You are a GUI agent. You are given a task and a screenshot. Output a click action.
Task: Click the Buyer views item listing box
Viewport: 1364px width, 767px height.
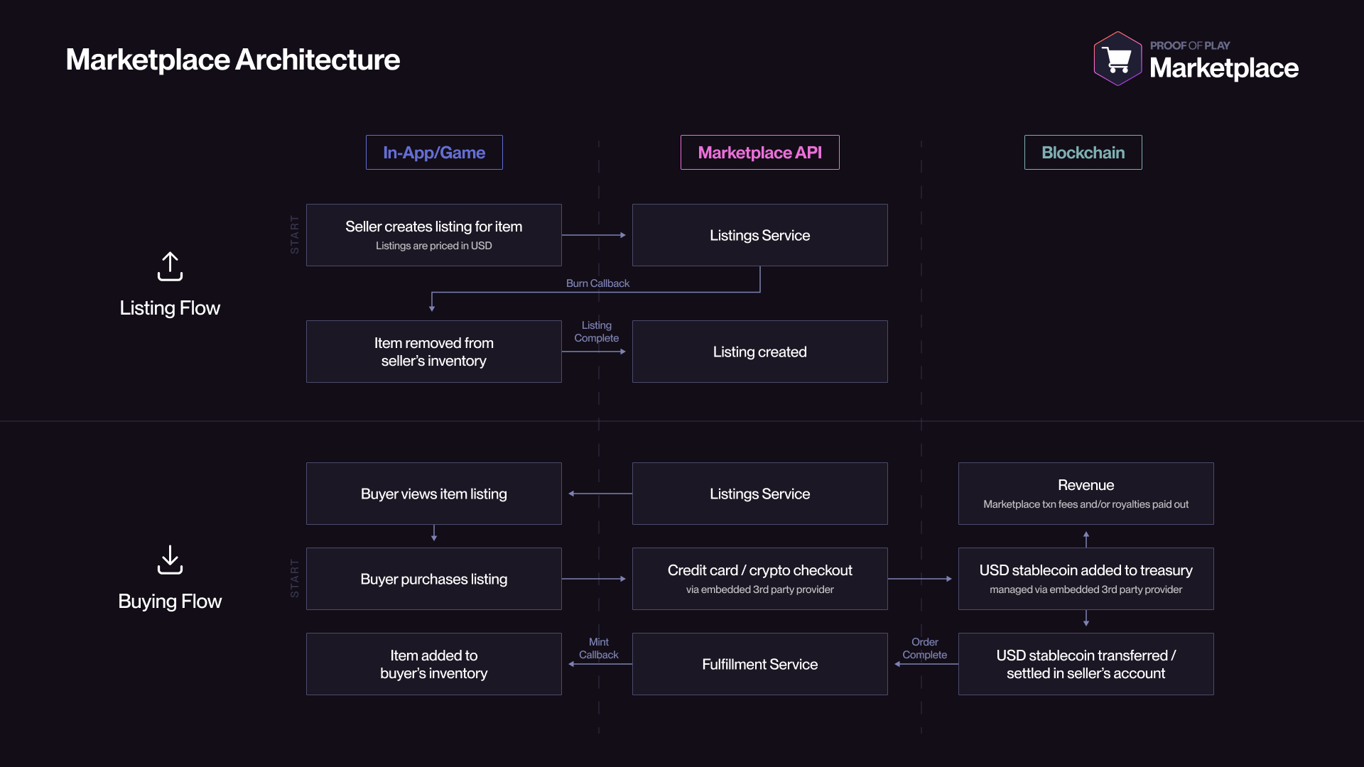433,494
